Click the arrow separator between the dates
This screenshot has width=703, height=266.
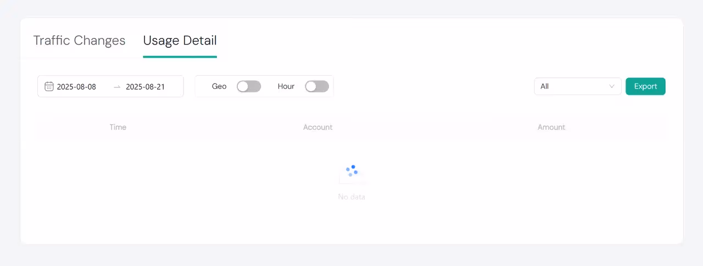116,87
